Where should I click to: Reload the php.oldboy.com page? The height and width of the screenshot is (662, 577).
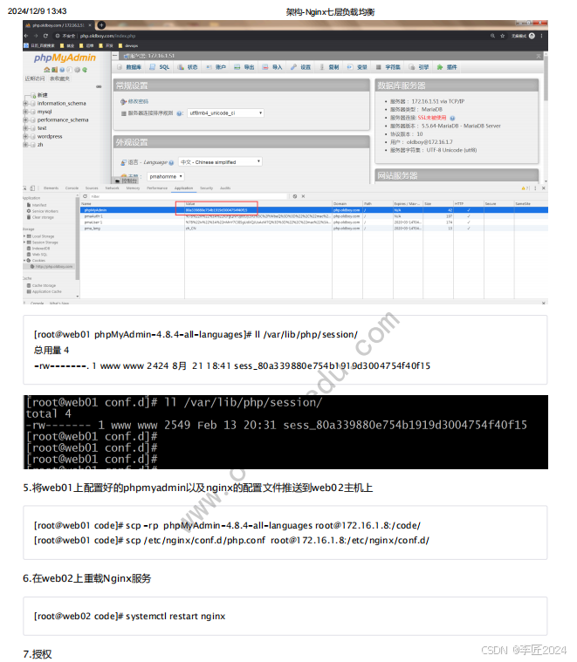point(45,36)
